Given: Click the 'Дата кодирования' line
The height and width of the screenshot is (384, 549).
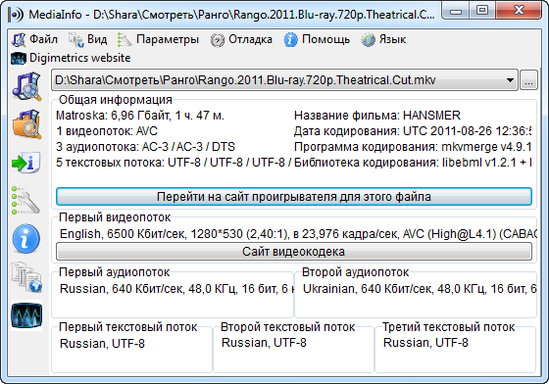Looking at the screenshot, I should click(413, 131).
